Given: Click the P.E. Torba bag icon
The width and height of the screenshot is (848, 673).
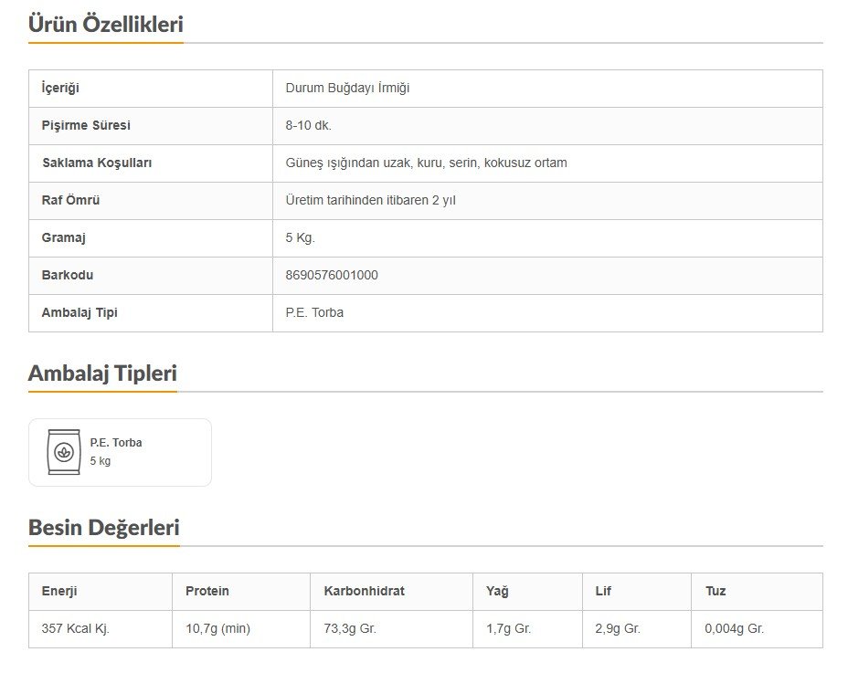Looking at the screenshot, I should (63, 452).
